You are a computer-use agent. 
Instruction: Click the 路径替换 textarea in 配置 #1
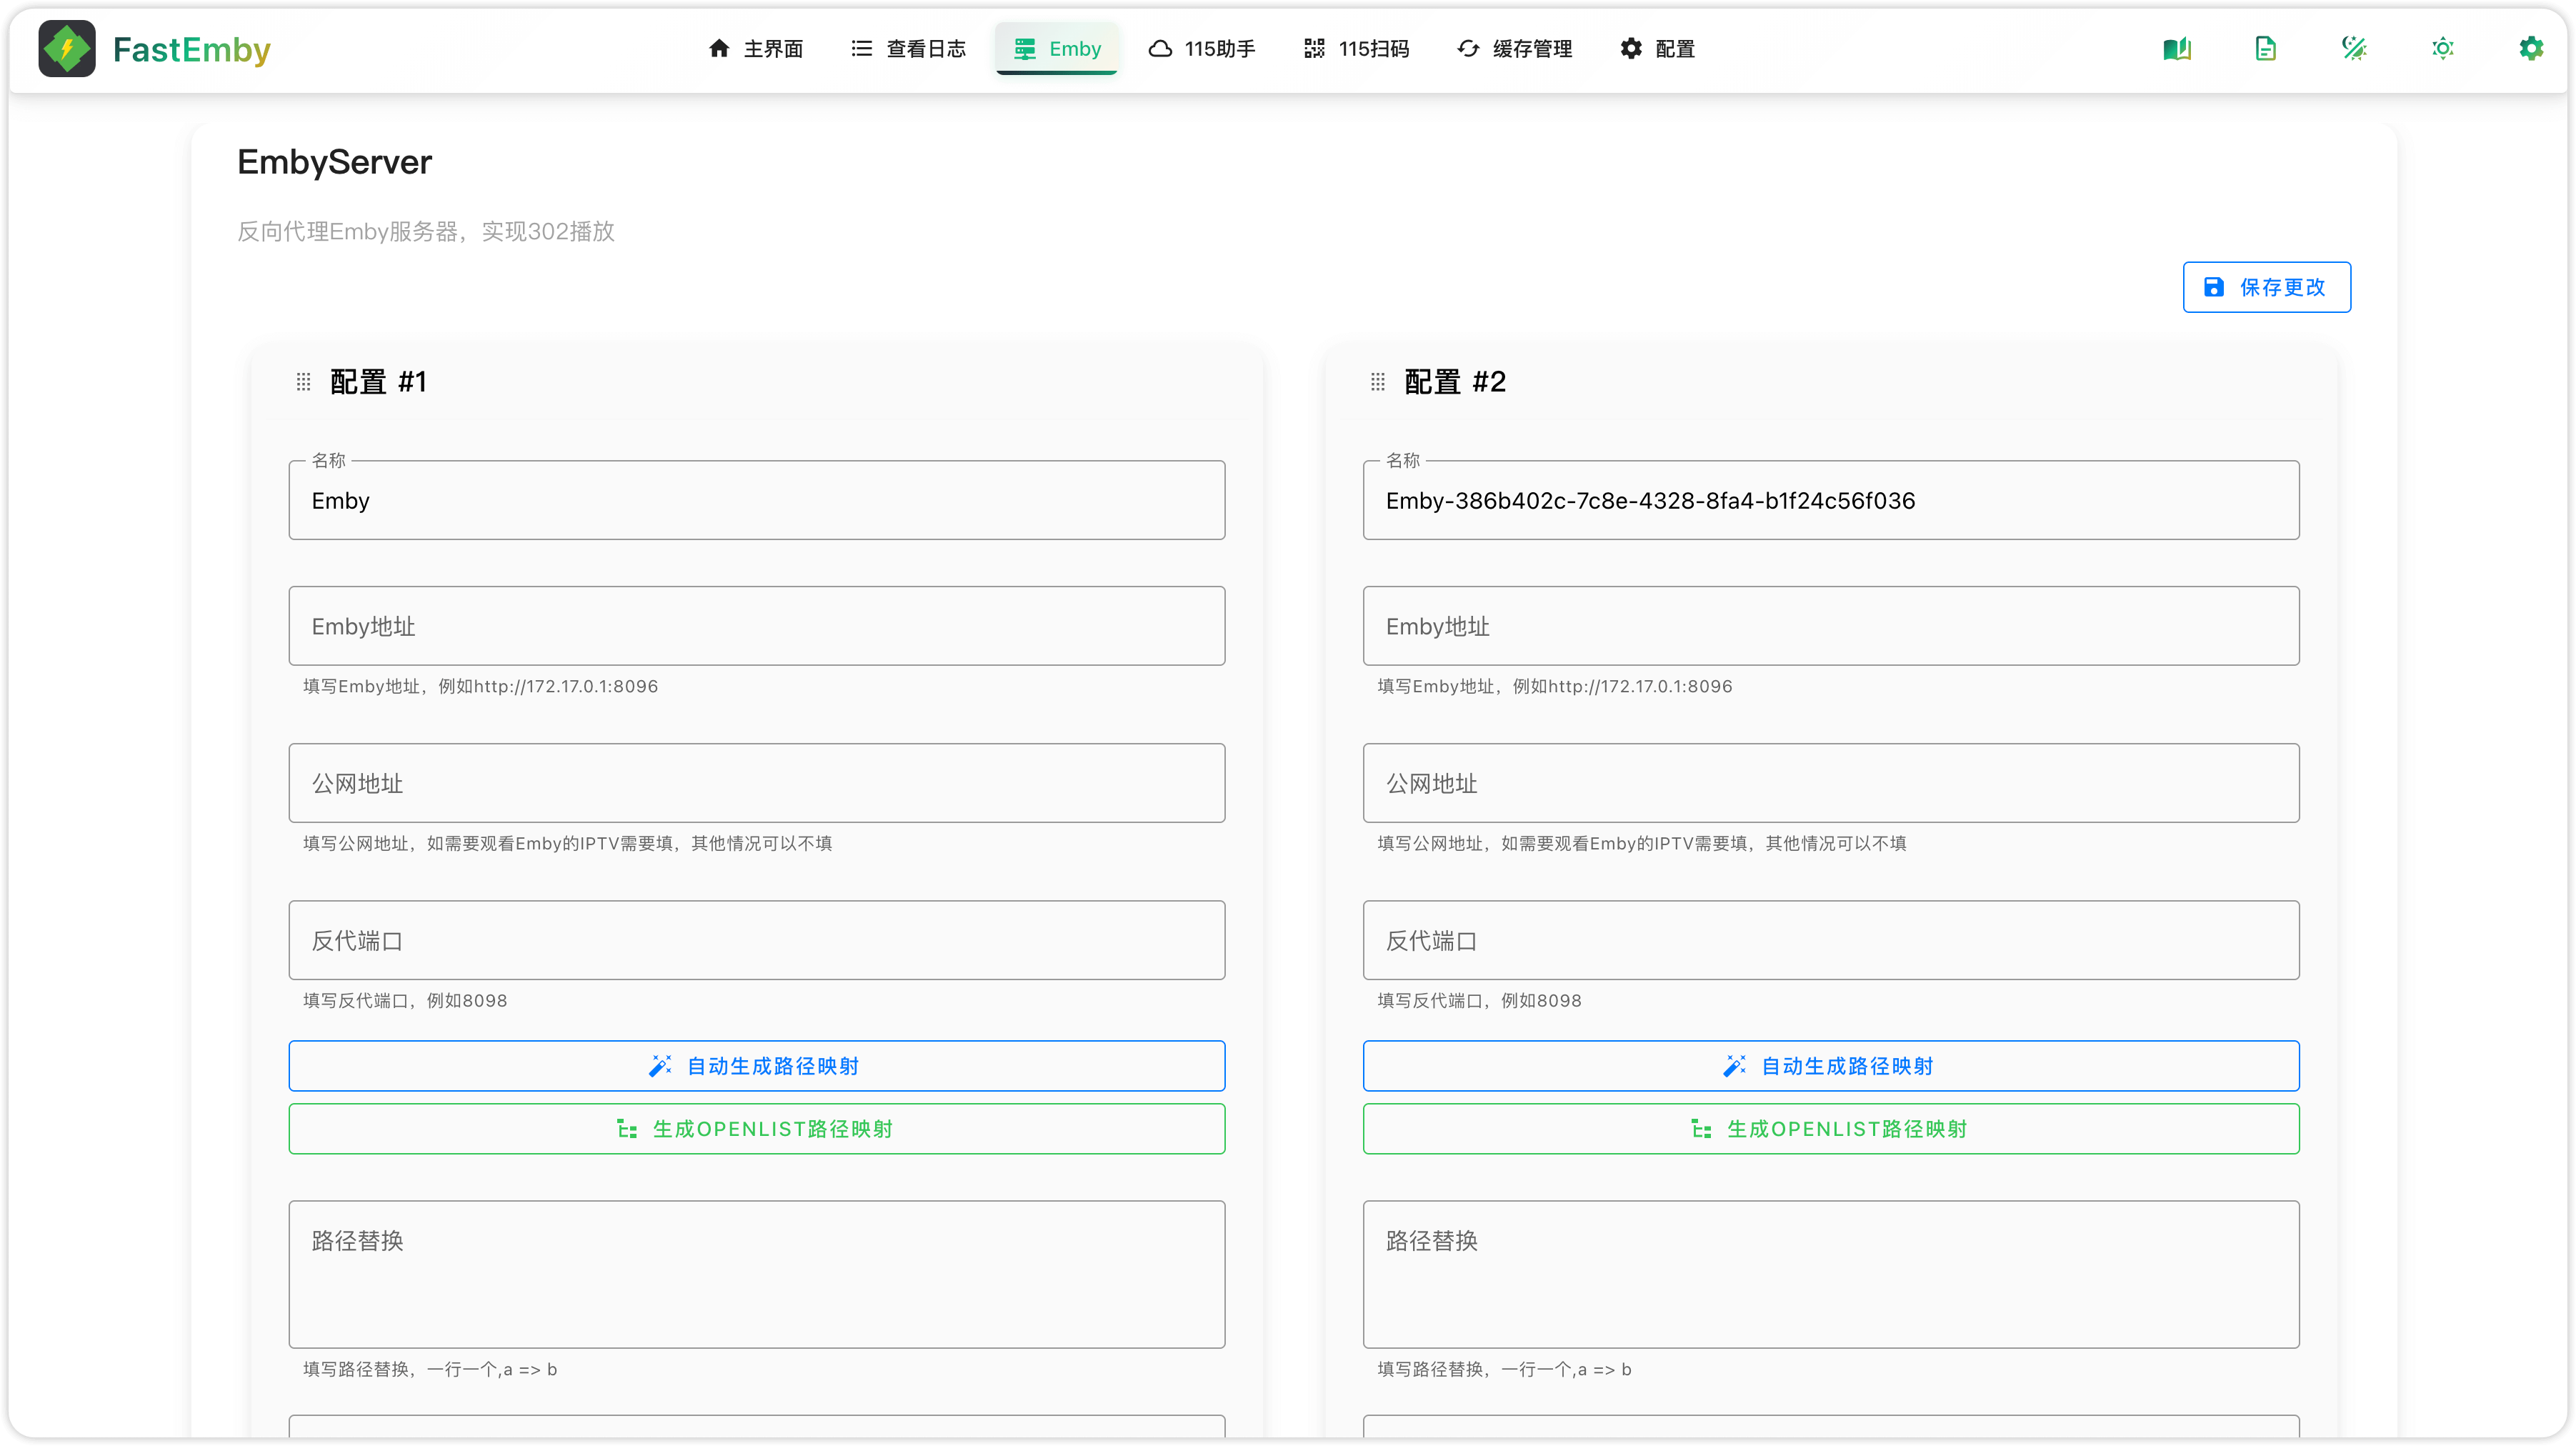click(x=756, y=1274)
